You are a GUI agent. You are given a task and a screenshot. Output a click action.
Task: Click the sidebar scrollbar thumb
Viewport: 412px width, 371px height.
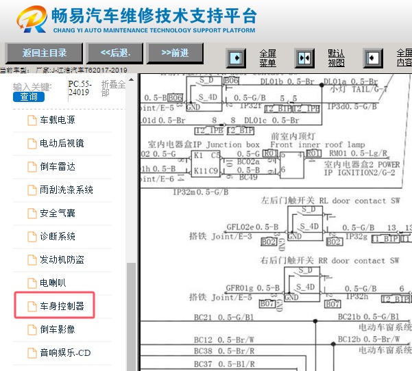point(131,316)
